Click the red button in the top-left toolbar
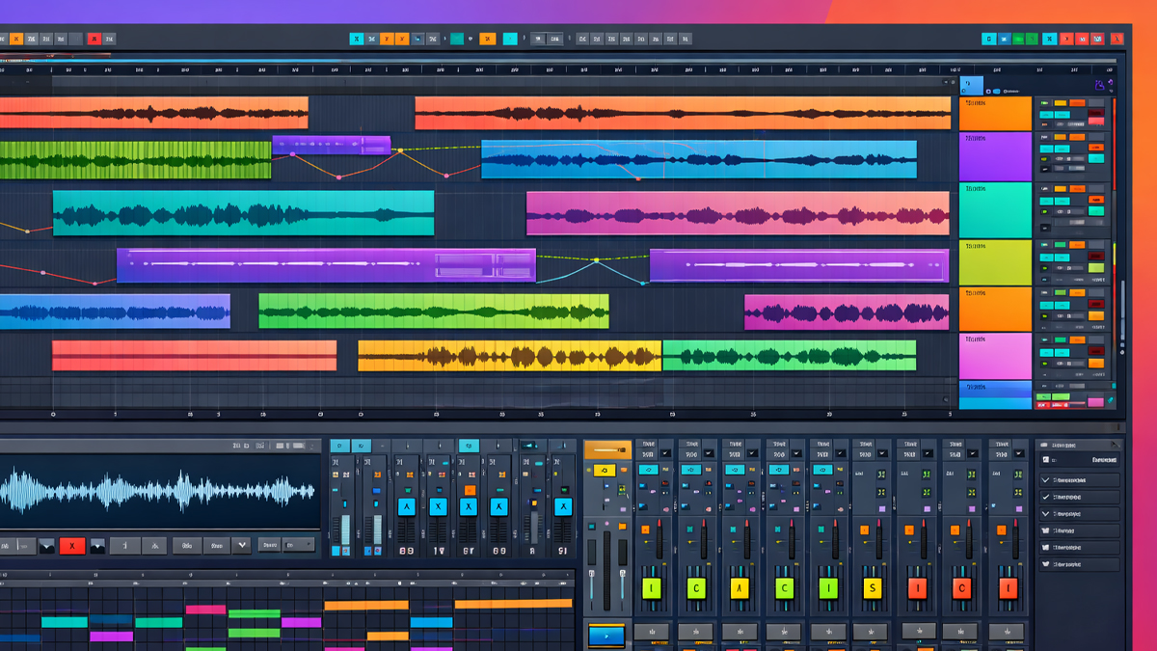This screenshot has height=651, width=1157. click(x=94, y=40)
